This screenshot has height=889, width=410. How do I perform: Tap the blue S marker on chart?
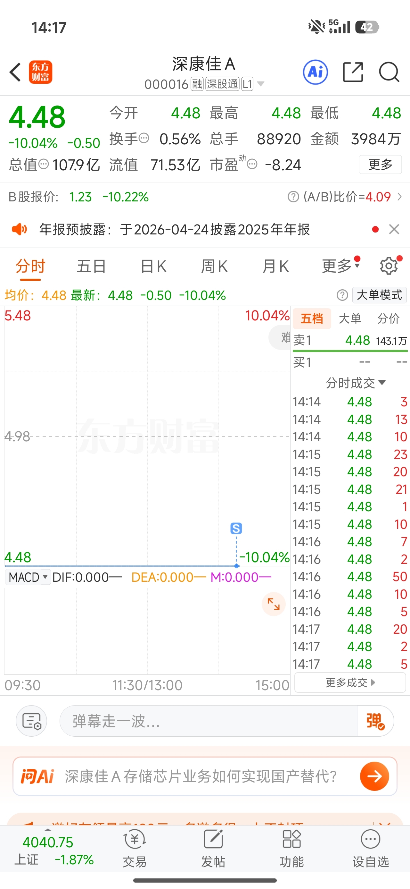pyautogui.click(x=236, y=528)
